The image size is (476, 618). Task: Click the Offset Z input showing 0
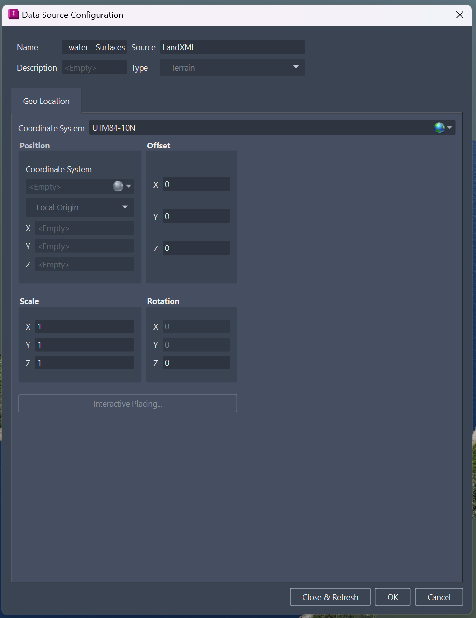pos(196,248)
